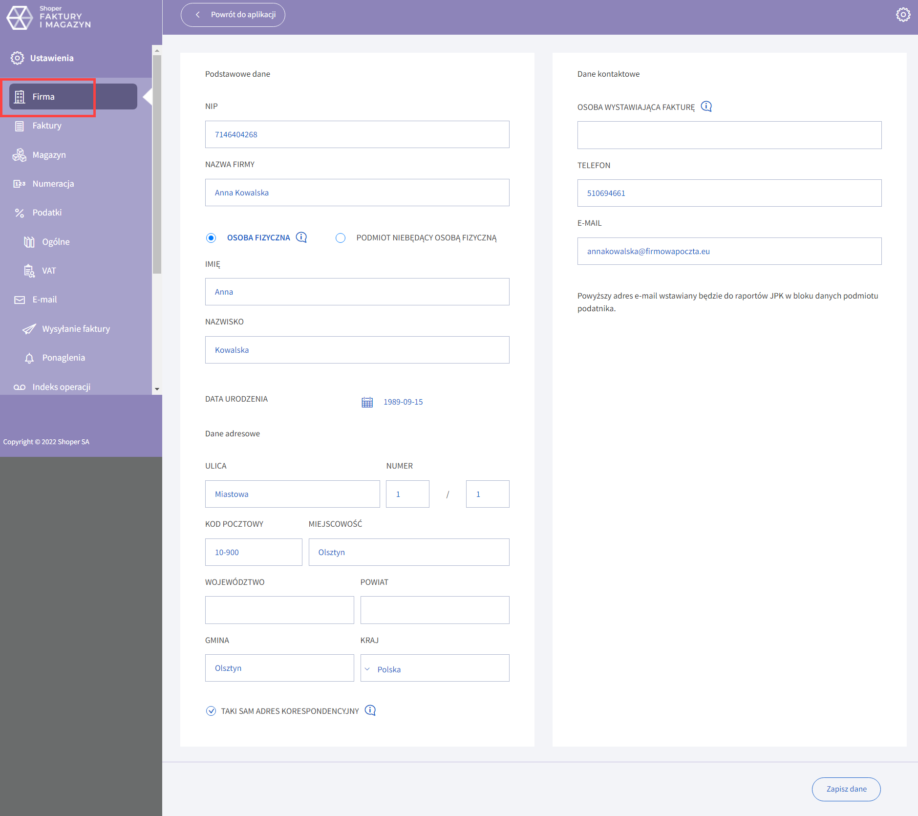Click info icon beside Taki sam adres korespondencyjny
Screen dimensions: 918x816
370,710
